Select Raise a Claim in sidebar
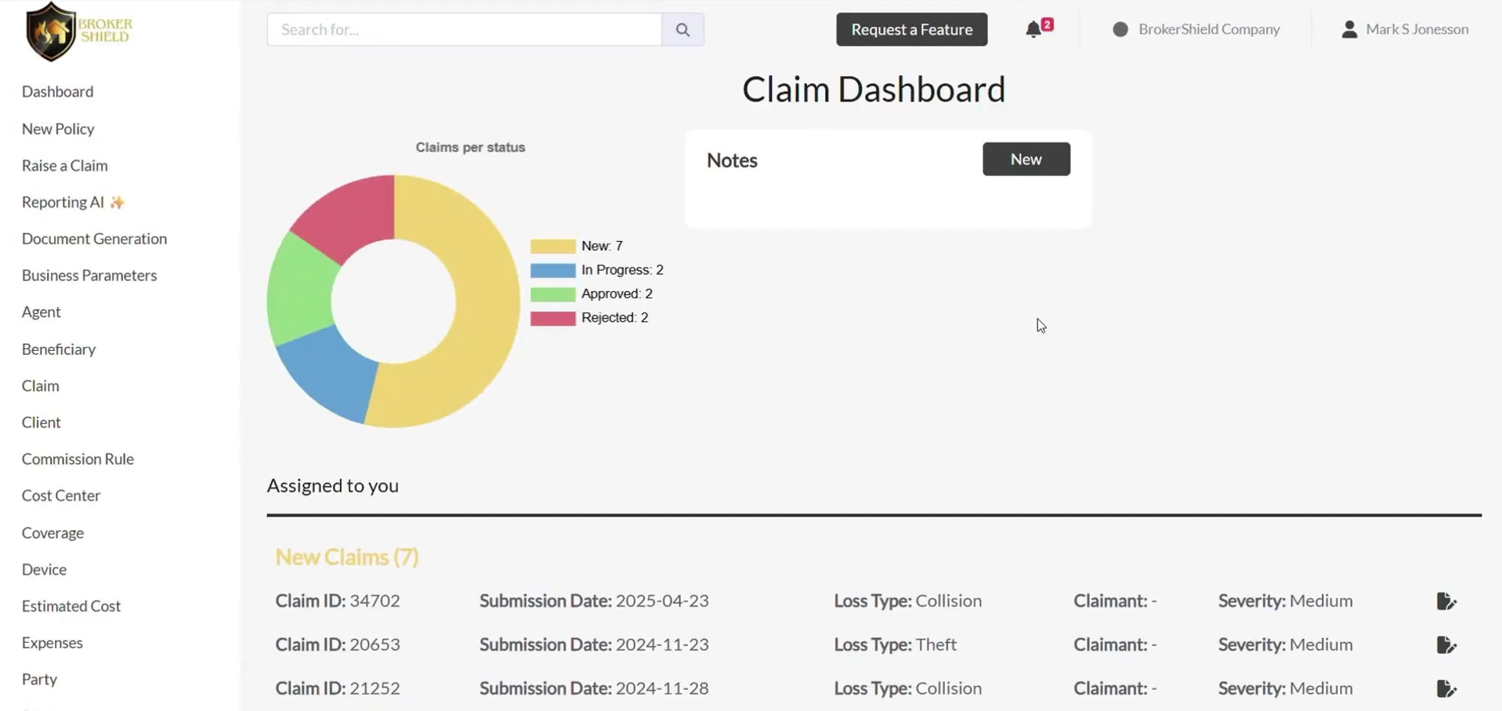1502x711 pixels. (65, 165)
